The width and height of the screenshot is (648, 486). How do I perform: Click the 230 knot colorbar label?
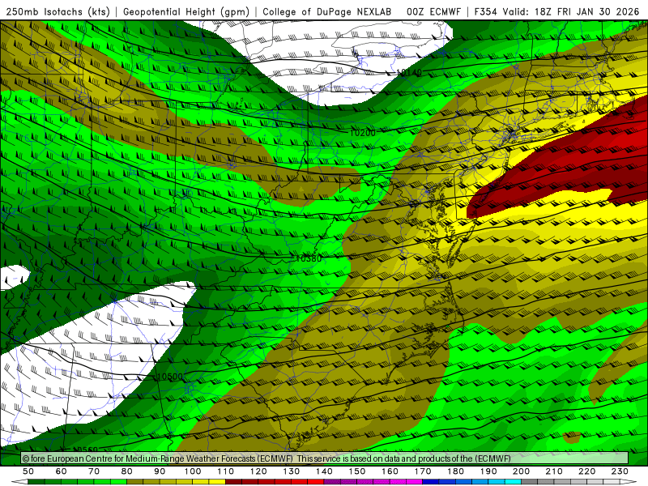[620, 471]
